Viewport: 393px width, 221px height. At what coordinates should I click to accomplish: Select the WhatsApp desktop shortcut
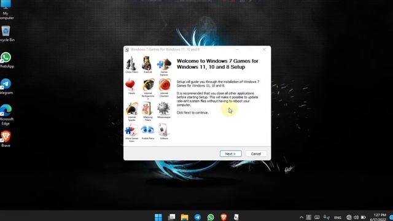pos(6,60)
